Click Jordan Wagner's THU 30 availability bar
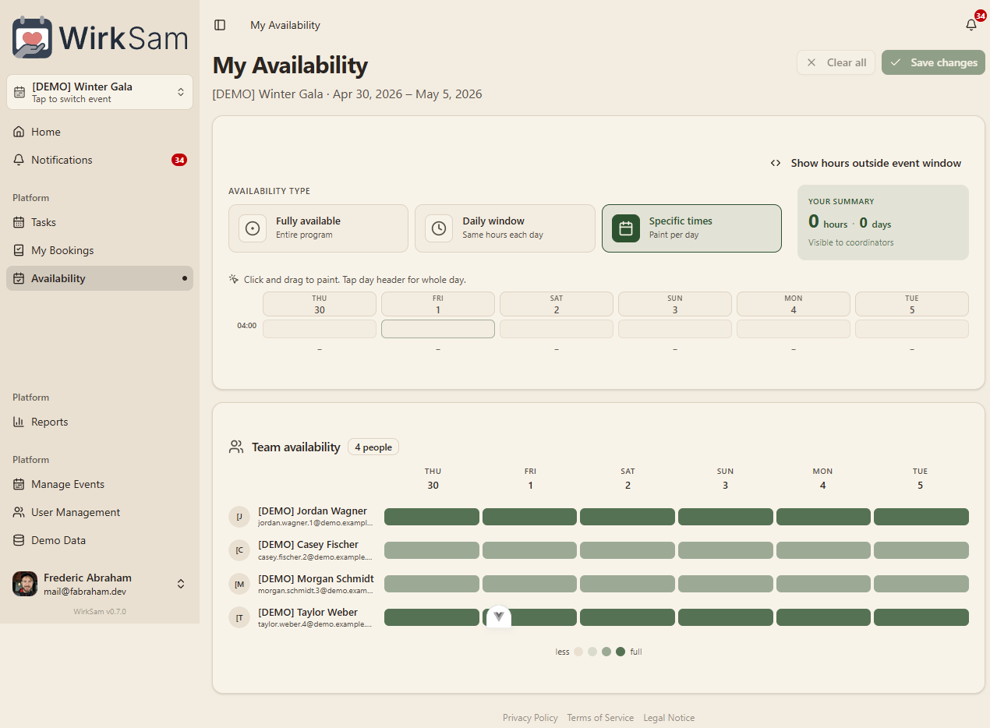Viewport: 990px width, 728px height. [432, 517]
